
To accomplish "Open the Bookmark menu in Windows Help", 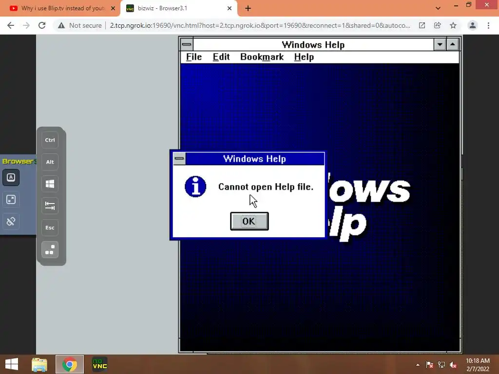I will coord(262,57).
